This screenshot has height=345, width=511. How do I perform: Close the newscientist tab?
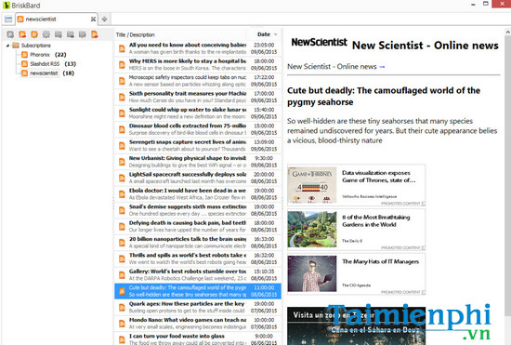93,20
